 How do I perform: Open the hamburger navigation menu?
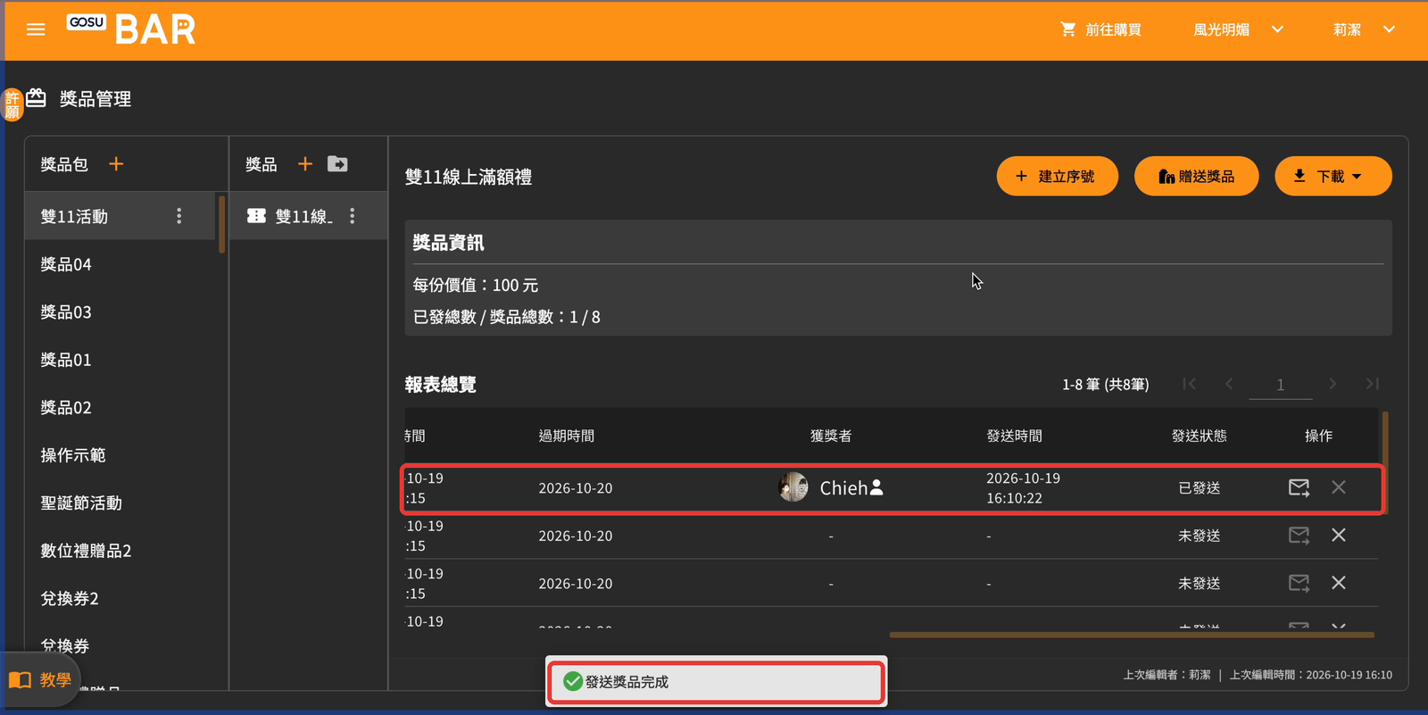36,29
